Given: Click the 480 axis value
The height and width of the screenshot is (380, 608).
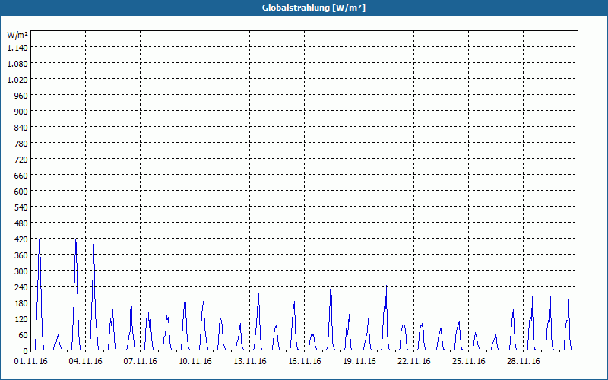Looking at the screenshot, I should (21, 223).
